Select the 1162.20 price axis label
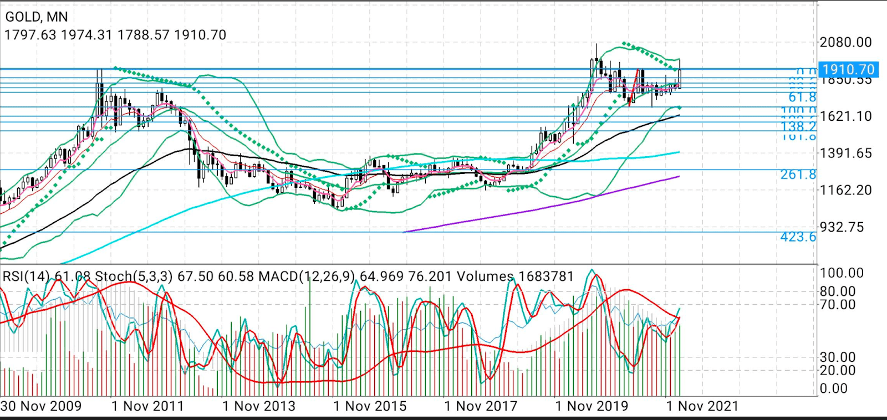Screen dimensions: 887x420 846,190
